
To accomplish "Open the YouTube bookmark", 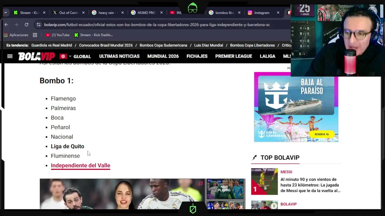I will [57, 35].
